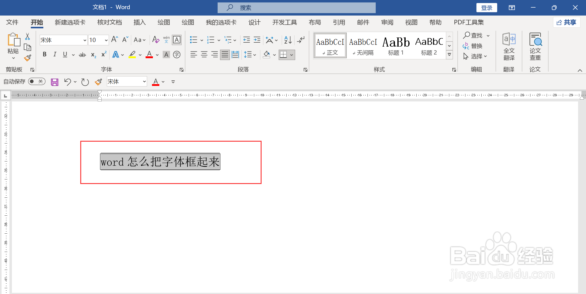Viewport: 586px width, 294px height.
Task: Switch to the Design tab
Action: click(254, 22)
